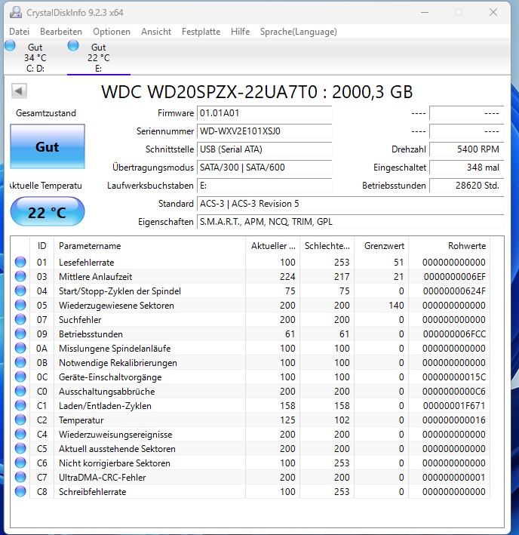Click status dot for Temperatur row C2

(x=20, y=420)
